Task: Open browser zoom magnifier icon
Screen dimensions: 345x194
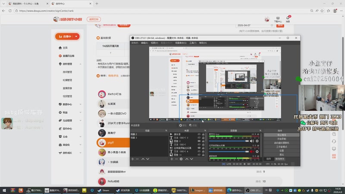Action: (x=312, y=10)
